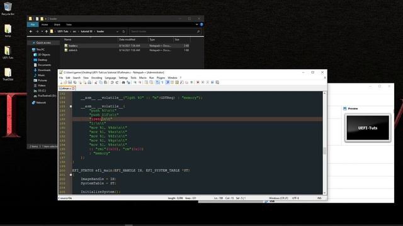
Task: Select the efmain.c document tab
Action: 67,89
